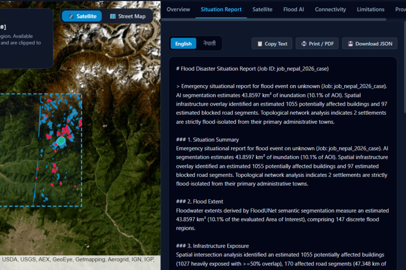Image resolution: width=406 pixels, height=270 pixels.
Task: Click the '3. Infrastructure Exposure' heading
Action: [x=213, y=246]
